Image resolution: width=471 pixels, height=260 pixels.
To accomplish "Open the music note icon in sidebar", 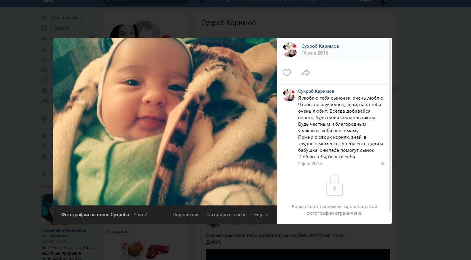I will coord(44,80).
